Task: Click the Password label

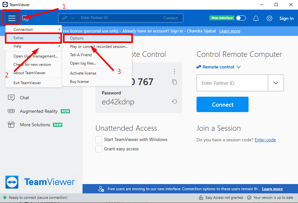Action: click(x=111, y=93)
